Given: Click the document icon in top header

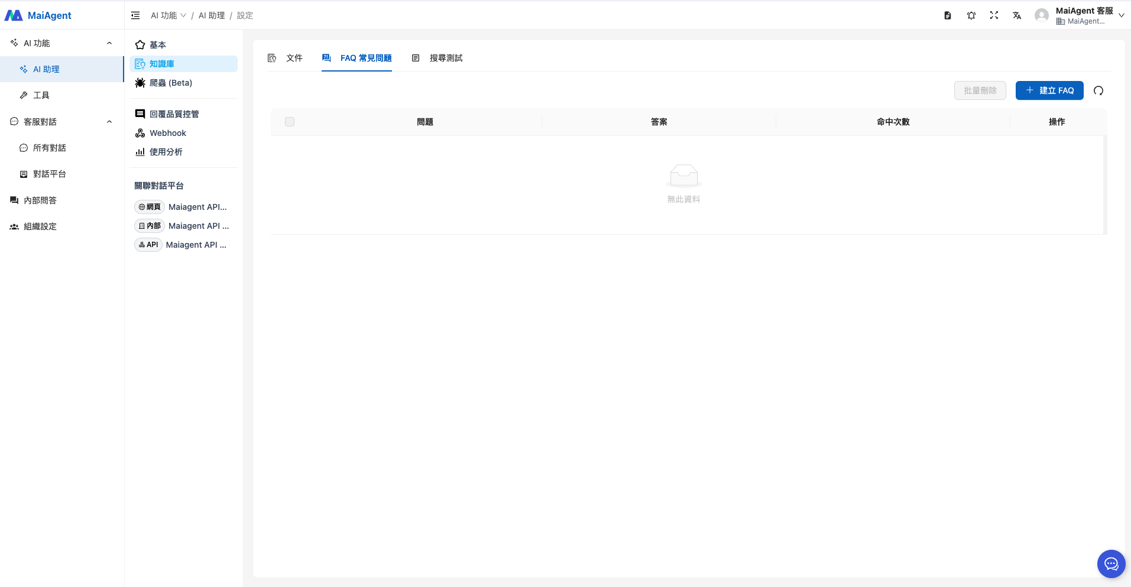Looking at the screenshot, I should (948, 15).
